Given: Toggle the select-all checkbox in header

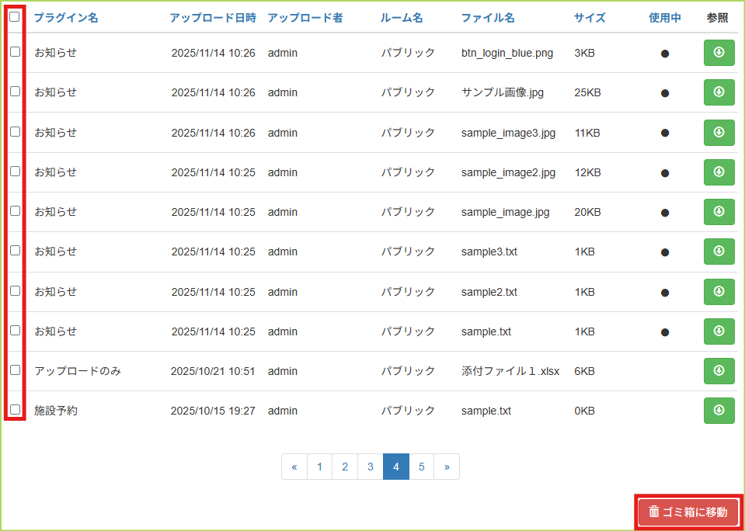Looking at the screenshot, I should [15, 17].
